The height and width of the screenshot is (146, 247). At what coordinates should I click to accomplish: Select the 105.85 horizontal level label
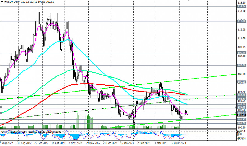pos(241,82)
